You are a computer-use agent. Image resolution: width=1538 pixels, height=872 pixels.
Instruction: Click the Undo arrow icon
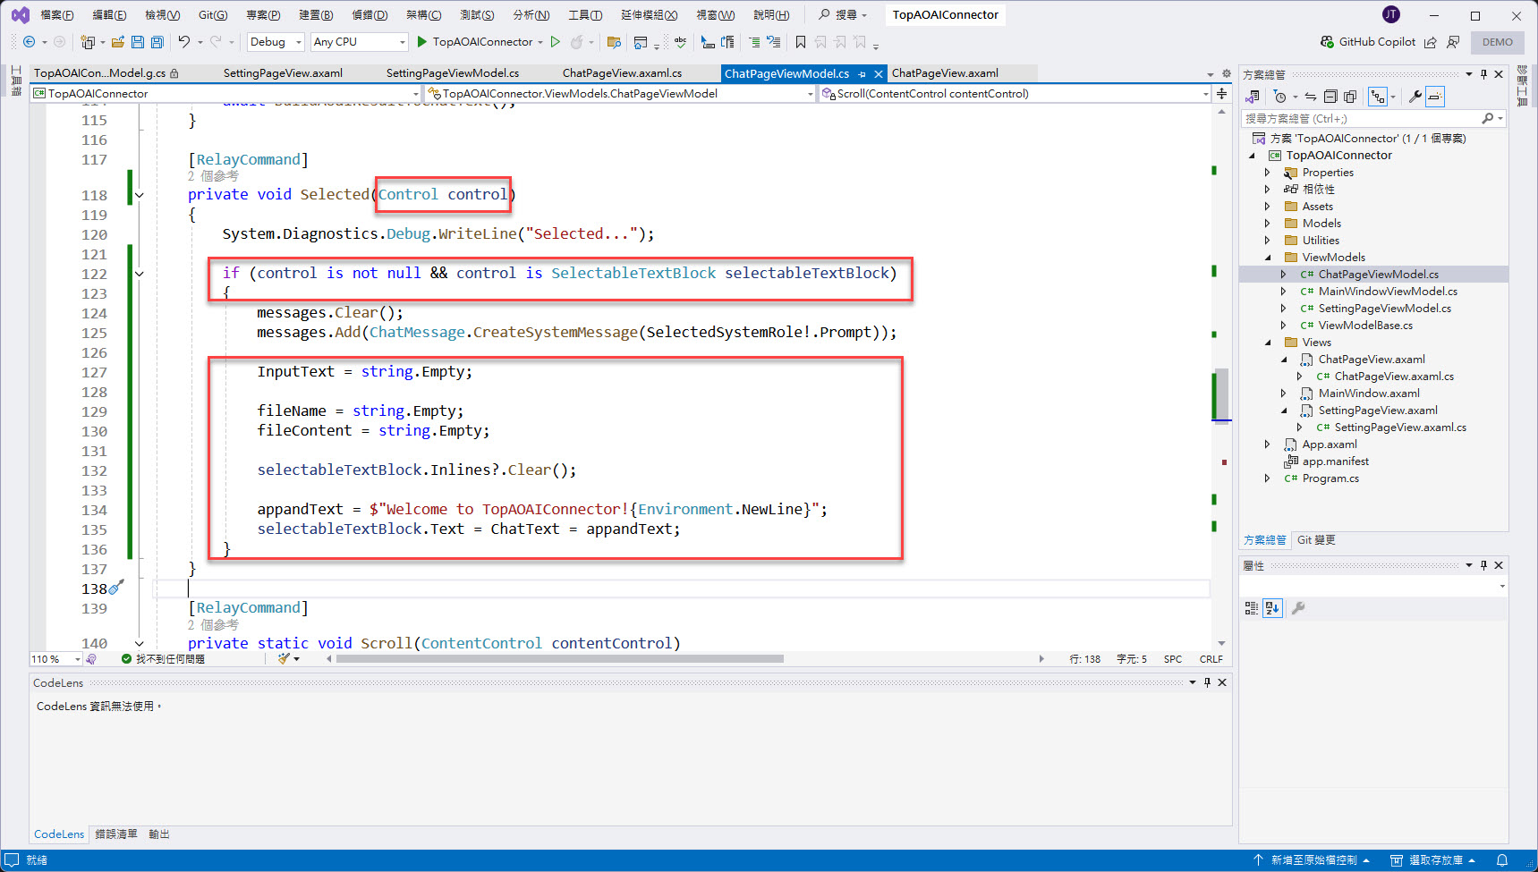point(184,42)
